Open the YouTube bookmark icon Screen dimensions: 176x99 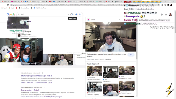pos(16,8)
